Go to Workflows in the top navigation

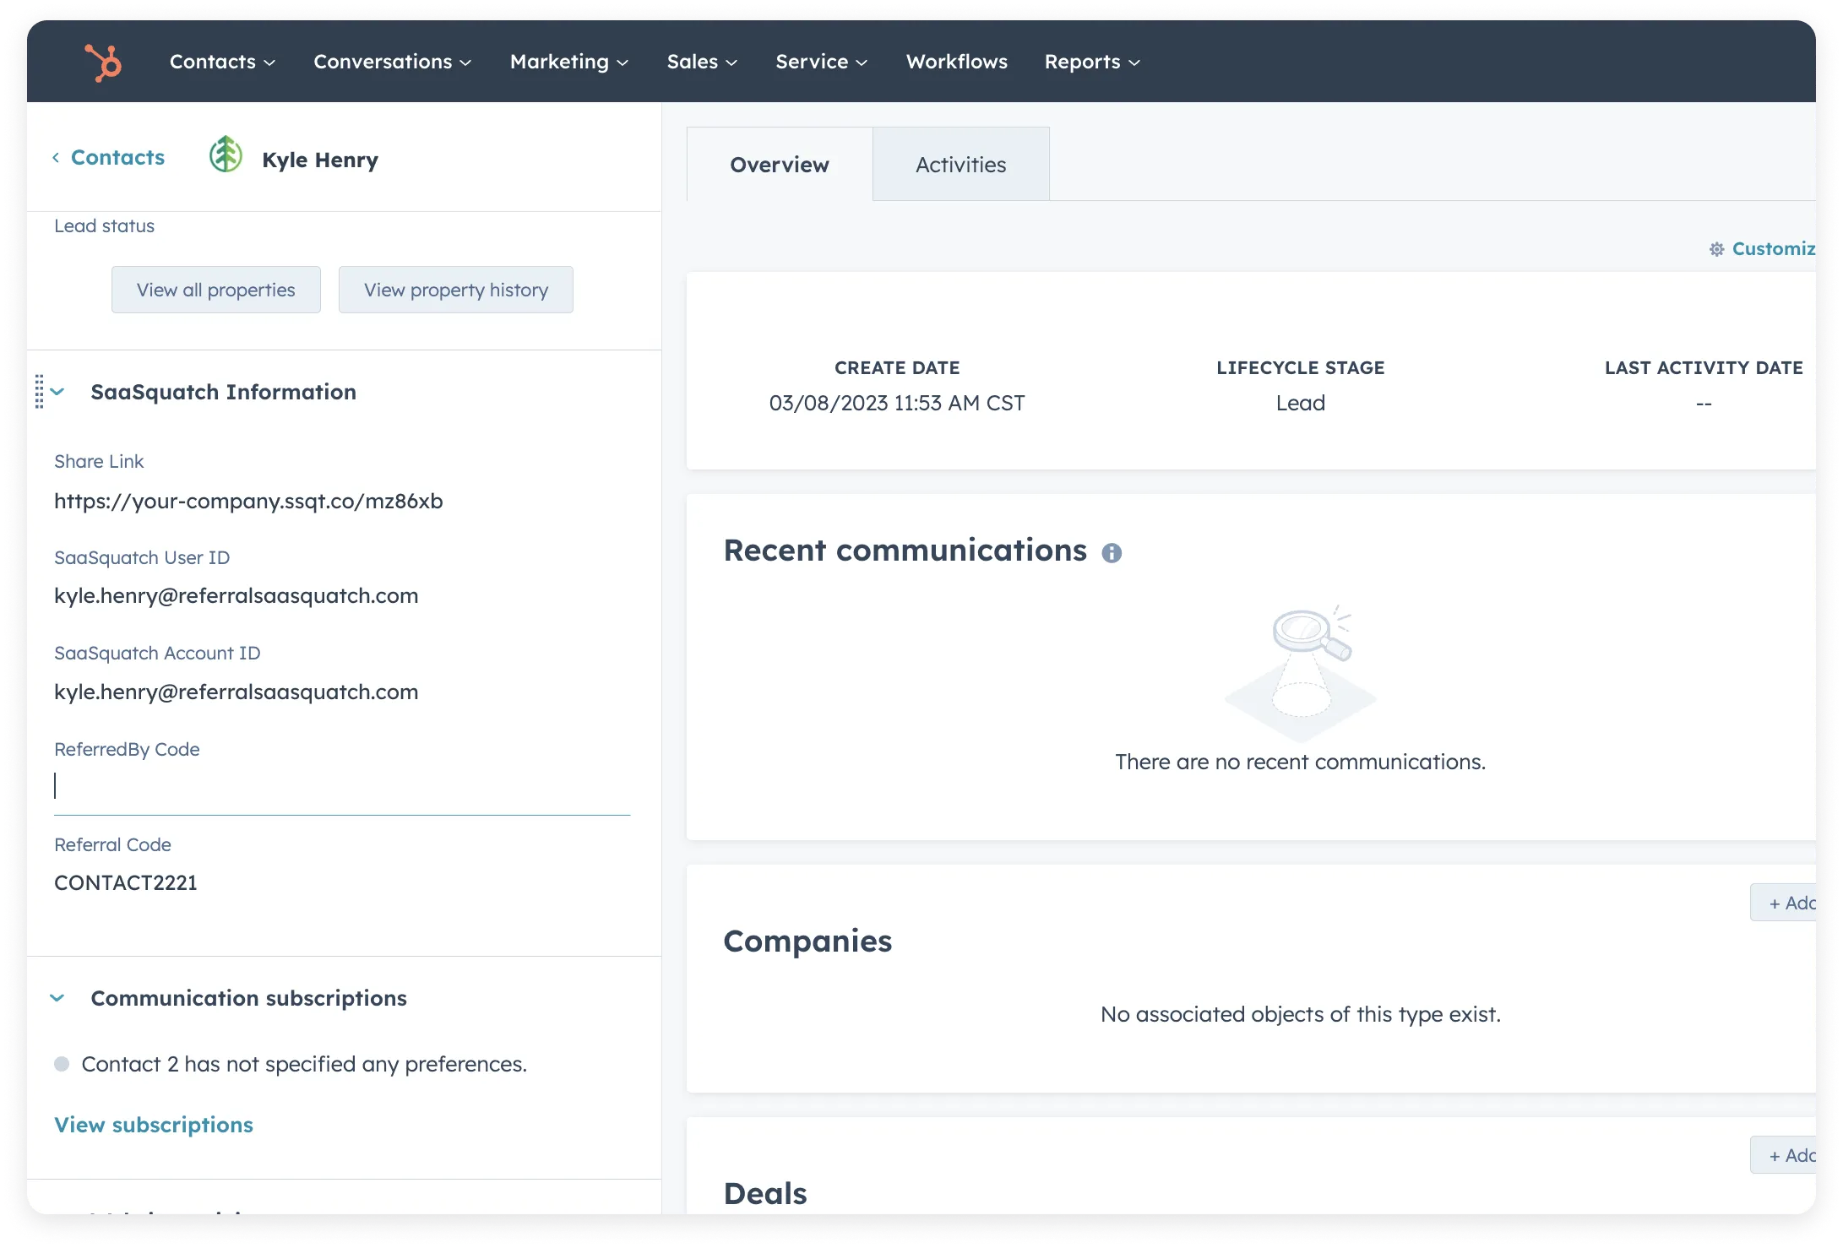click(956, 62)
